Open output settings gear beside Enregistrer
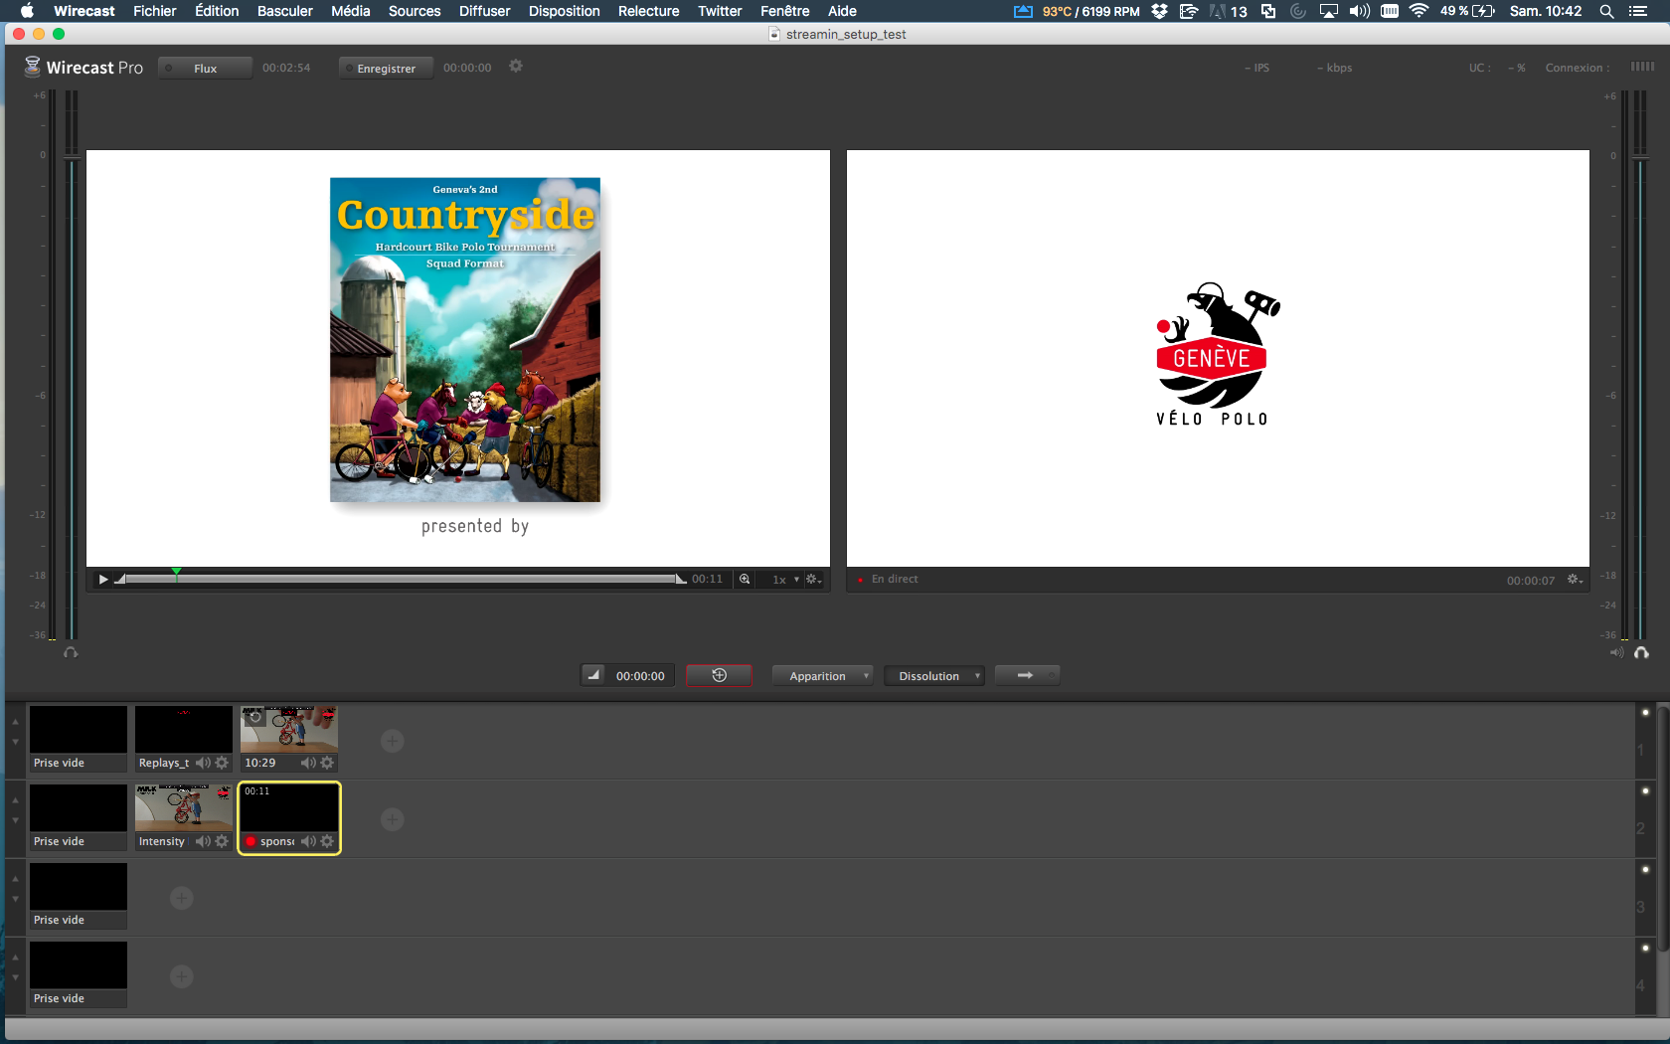This screenshot has width=1670, height=1044. click(516, 67)
